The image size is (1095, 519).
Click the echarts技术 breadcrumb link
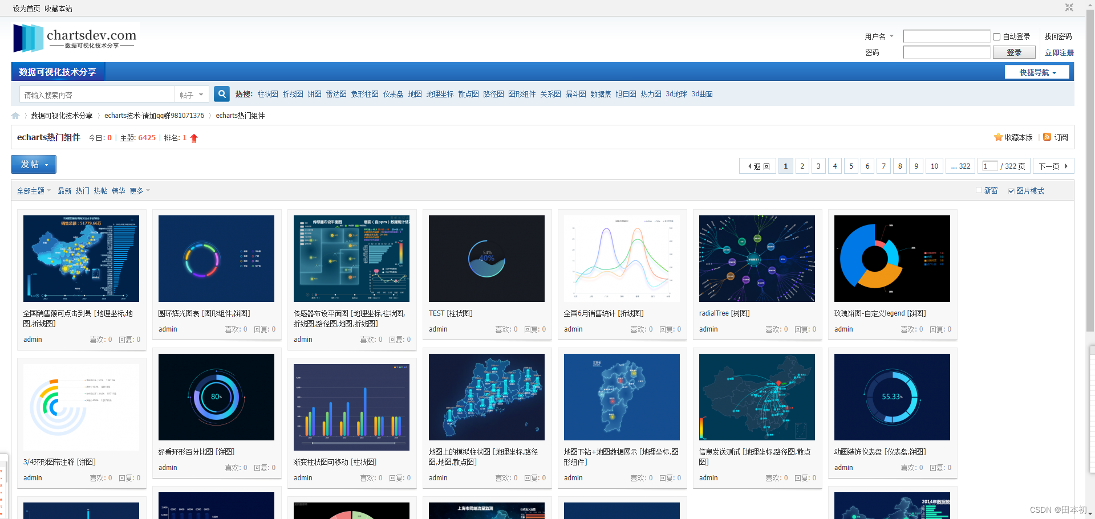pyautogui.click(x=154, y=116)
